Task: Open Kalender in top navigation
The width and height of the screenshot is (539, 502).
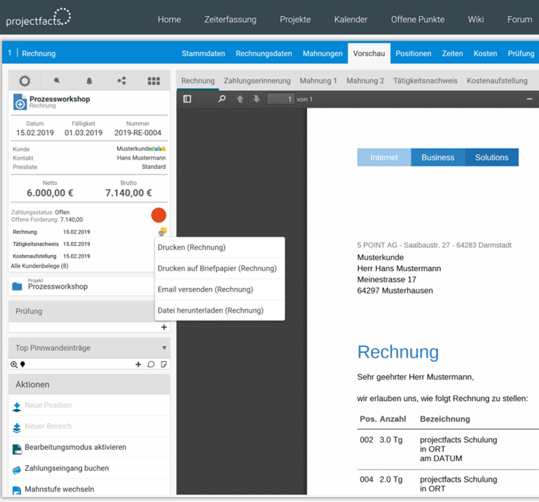Action: click(351, 19)
